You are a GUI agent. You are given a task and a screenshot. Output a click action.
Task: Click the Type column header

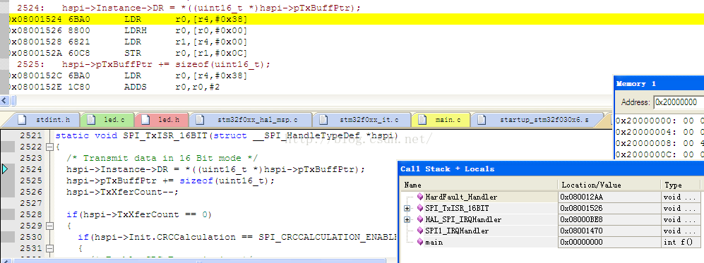pos(681,185)
